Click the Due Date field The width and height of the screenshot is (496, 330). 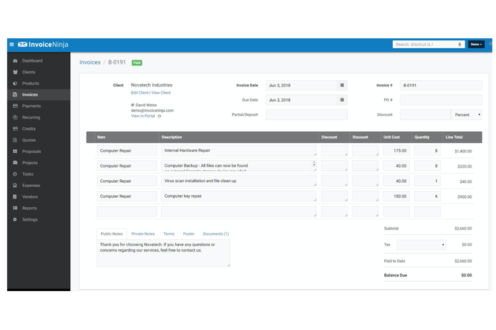click(302, 100)
